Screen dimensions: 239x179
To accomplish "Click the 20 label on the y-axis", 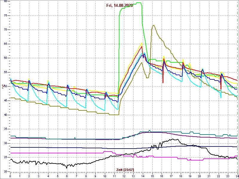I will 6,172.
